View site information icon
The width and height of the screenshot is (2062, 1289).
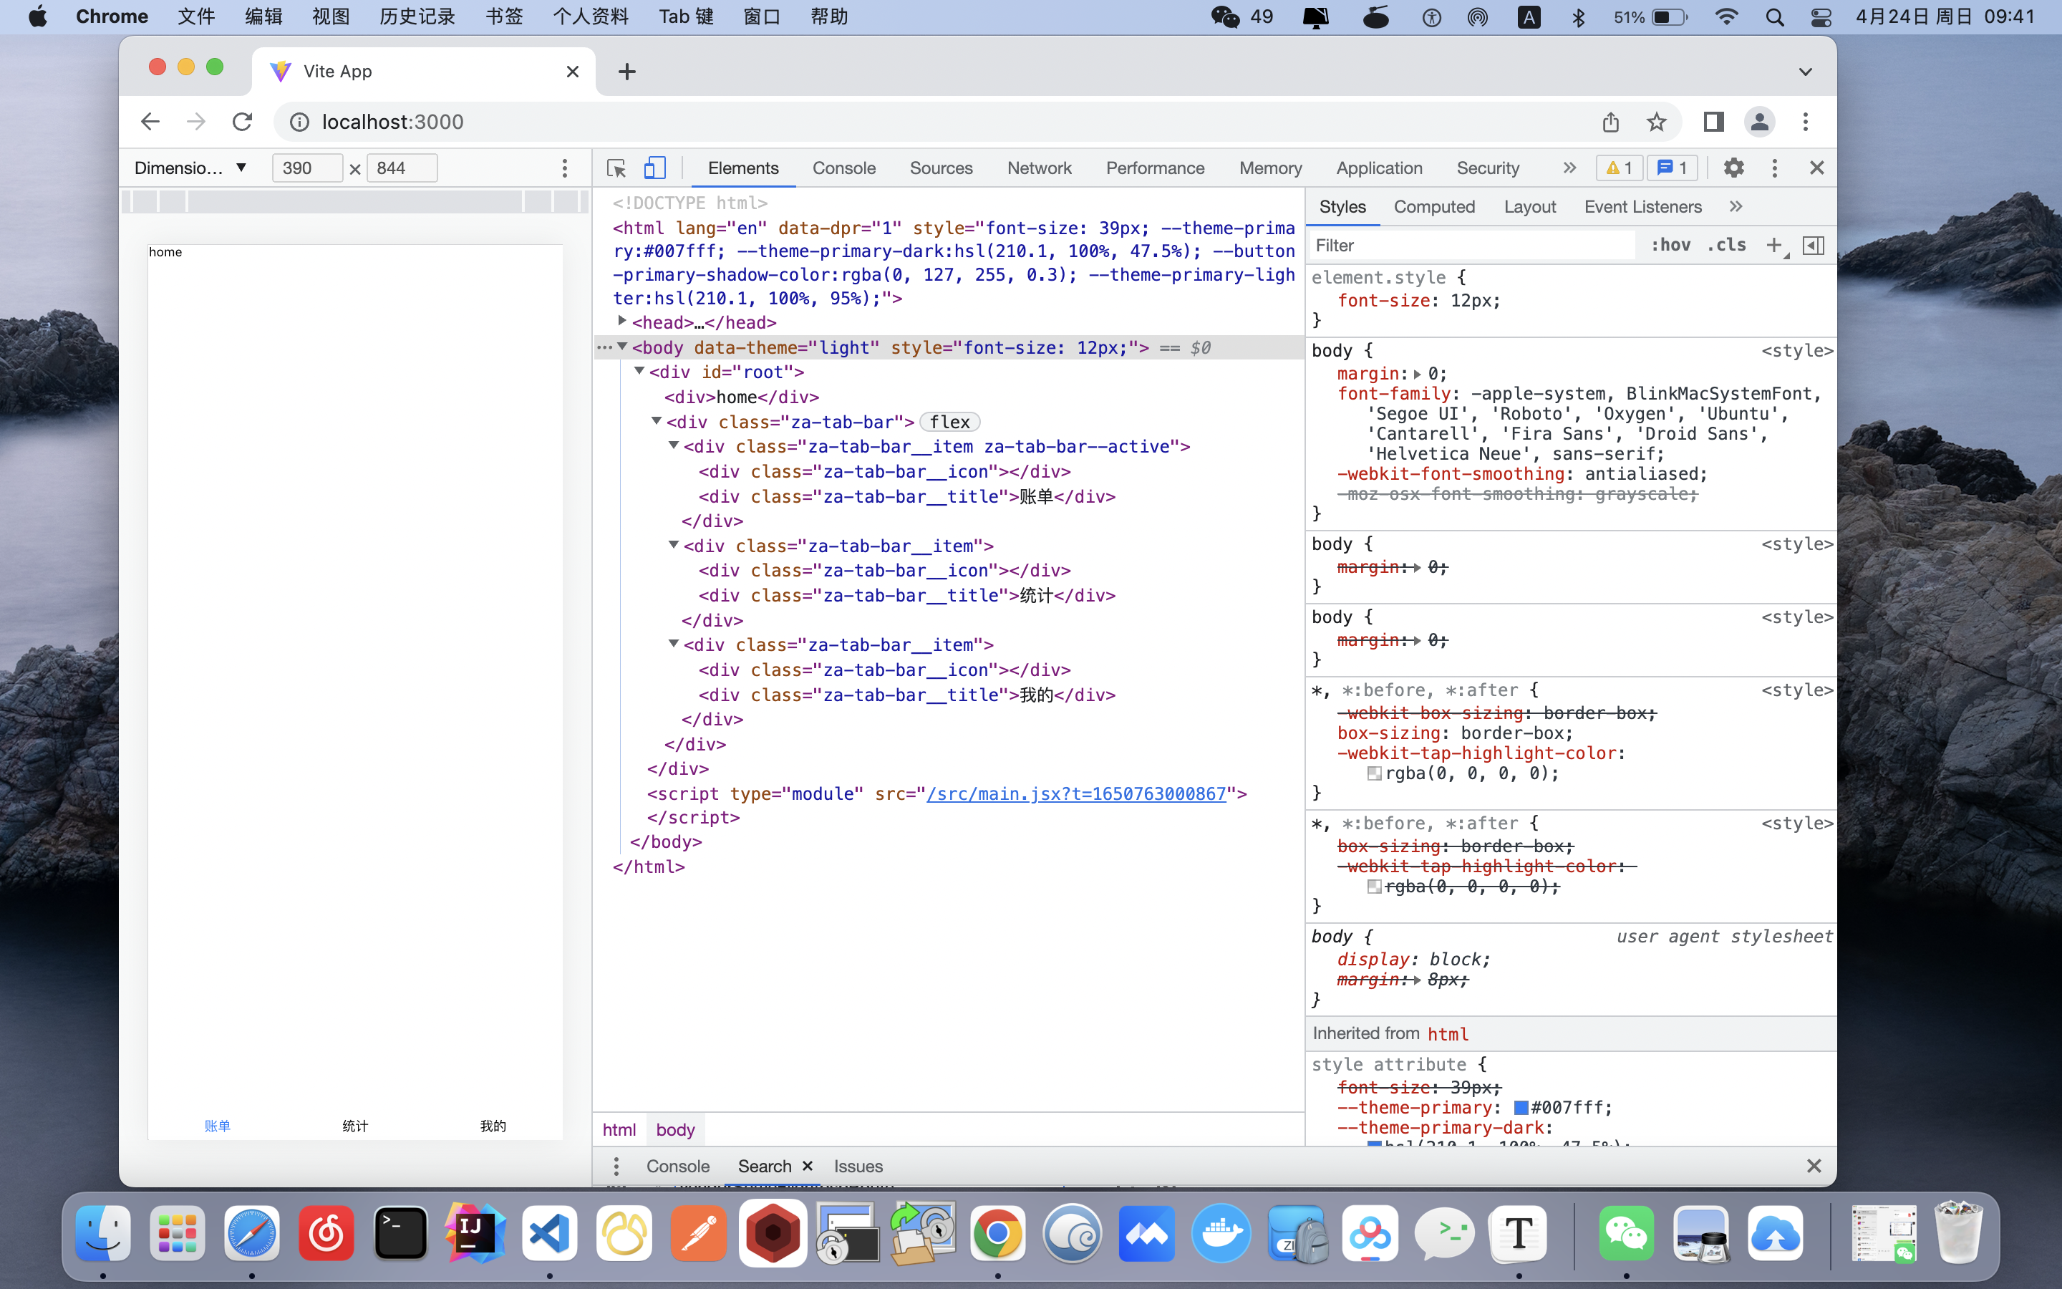click(299, 122)
